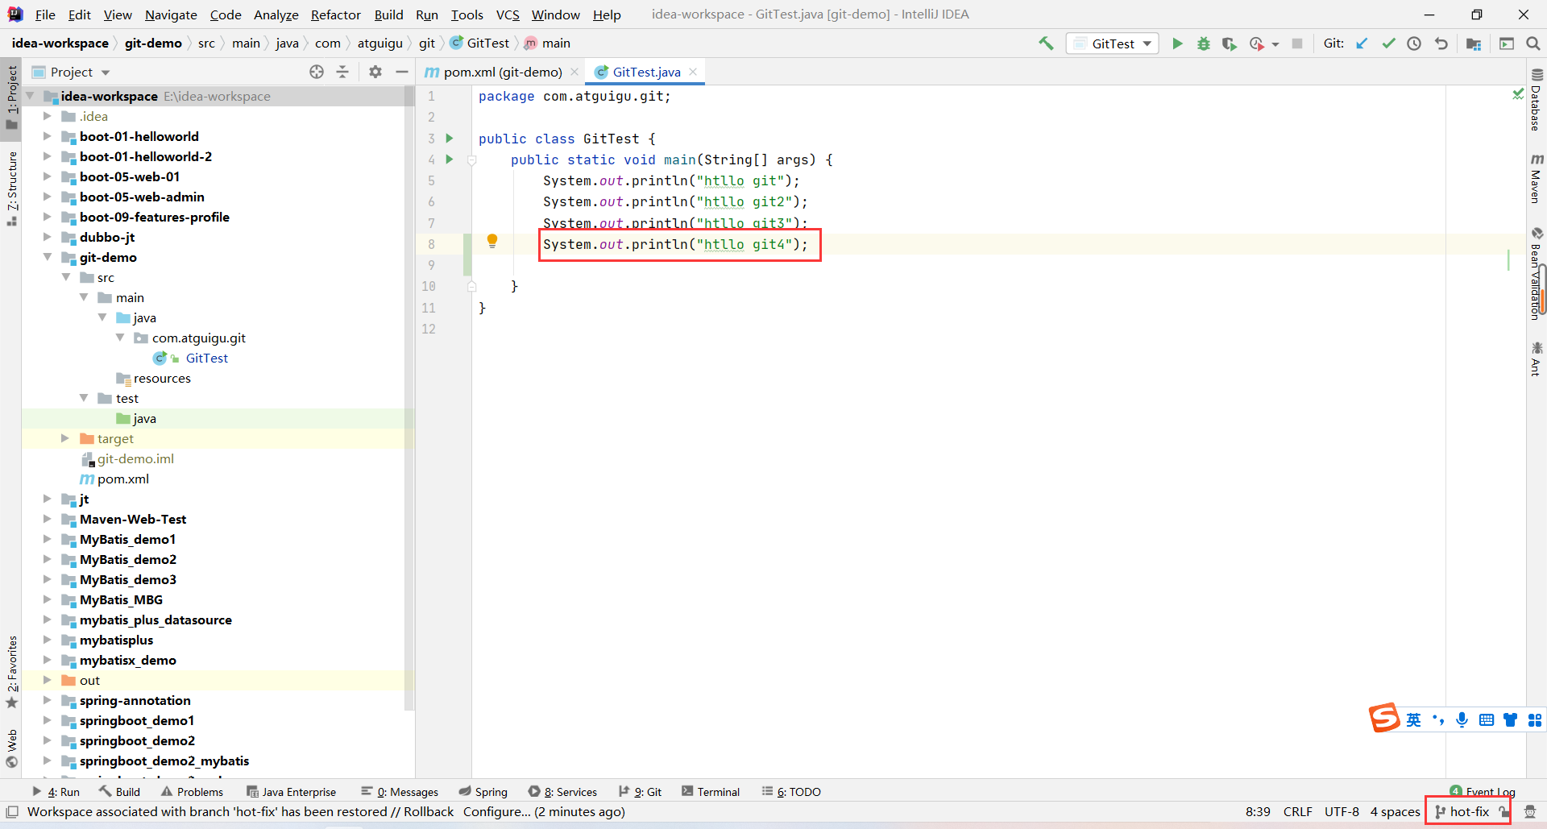Open Sogou soft keyboard icon
This screenshot has width=1547, height=829.
click(1487, 719)
